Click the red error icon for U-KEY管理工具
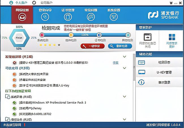The height and width of the screenshot is (128, 184). 14,63
